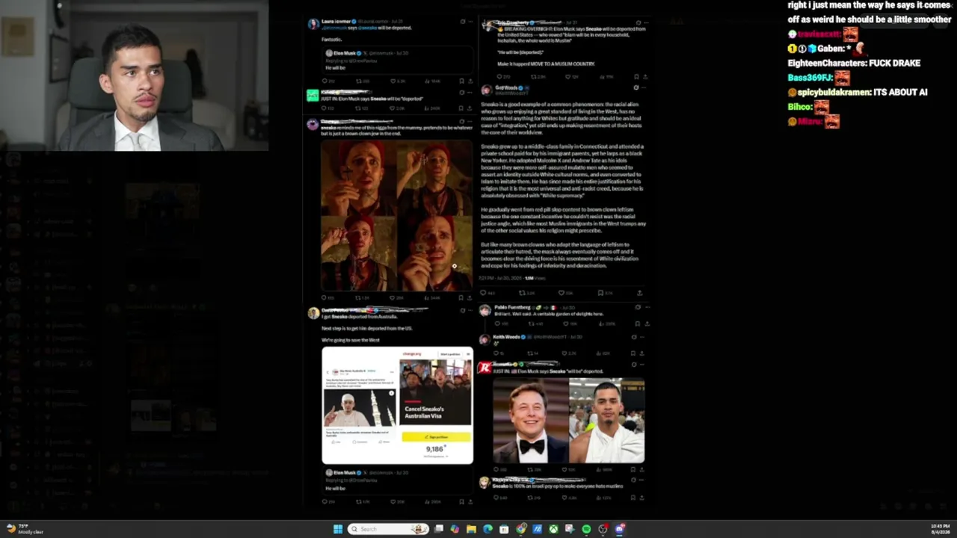Image resolution: width=957 pixels, height=538 pixels.
Task: Open File Explorer from taskbar
Action: [x=471, y=529]
